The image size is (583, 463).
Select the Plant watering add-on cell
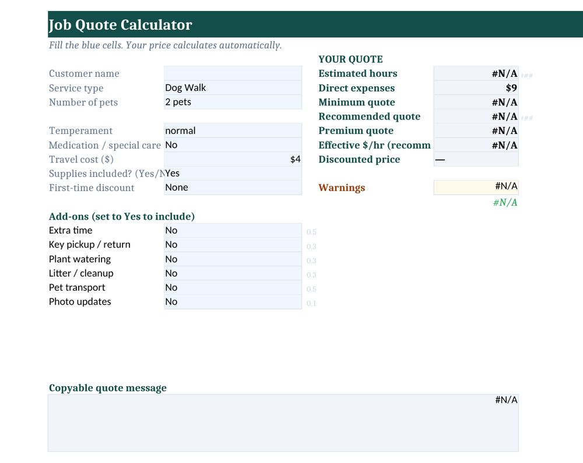pos(233,259)
